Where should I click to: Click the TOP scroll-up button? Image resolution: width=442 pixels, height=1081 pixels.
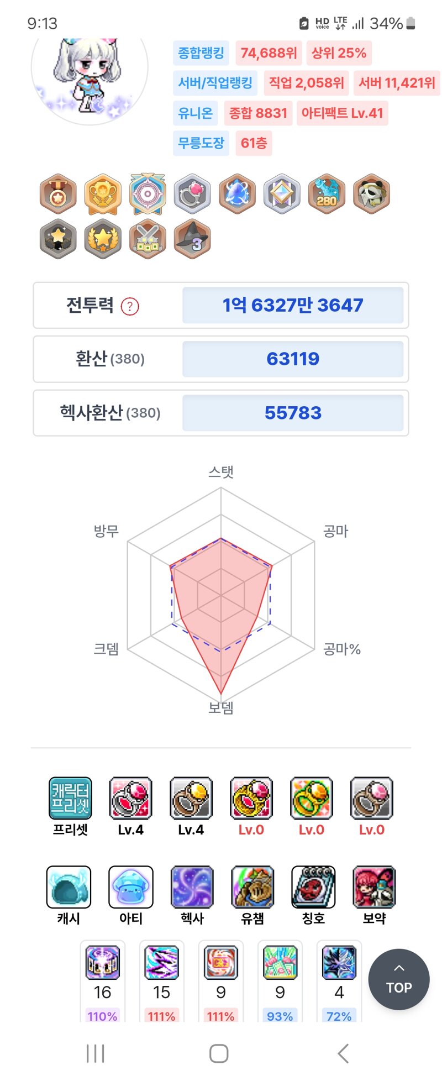point(399,979)
